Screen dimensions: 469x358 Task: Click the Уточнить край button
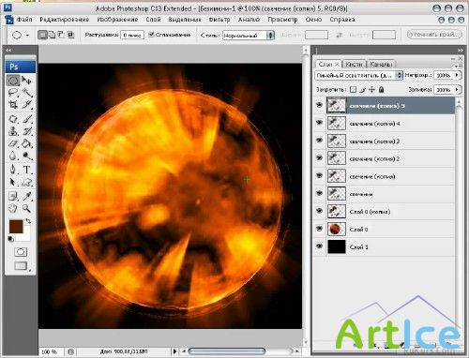(434, 35)
